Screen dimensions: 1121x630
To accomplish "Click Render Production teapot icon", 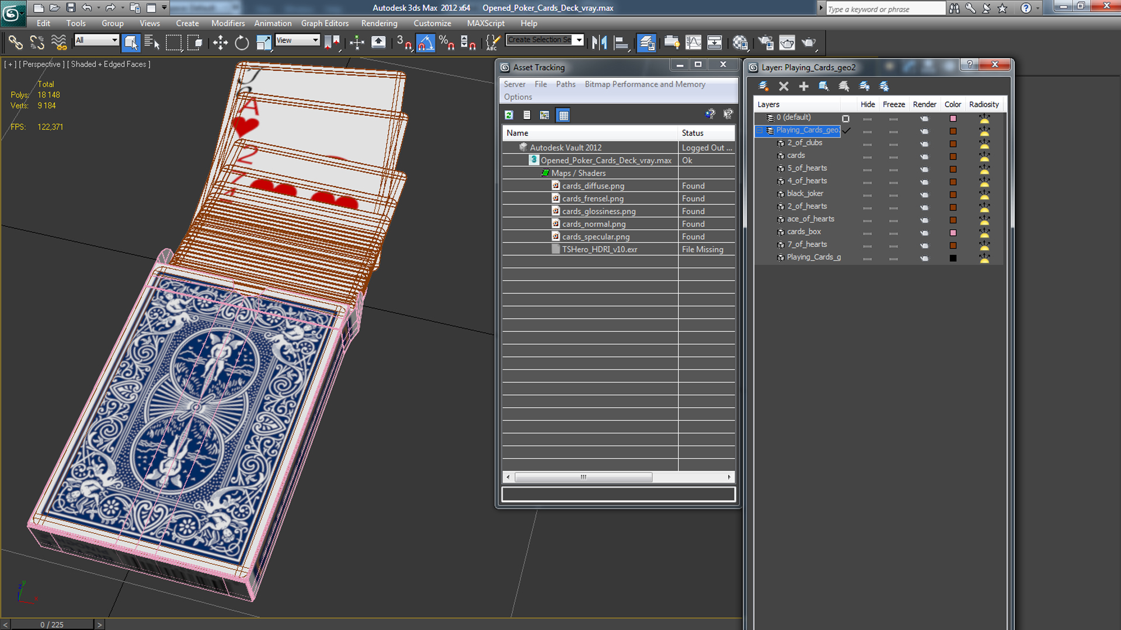I will click(809, 43).
